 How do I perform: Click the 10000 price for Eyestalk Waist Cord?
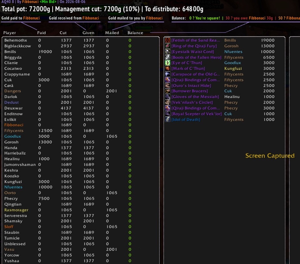pyautogui.click(x=268, y=52)
